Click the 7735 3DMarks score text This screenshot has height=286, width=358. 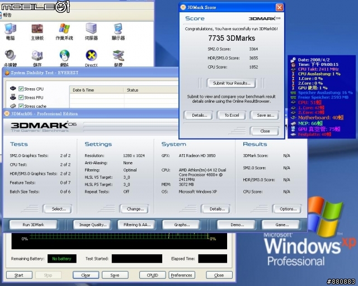tap(232, 38)
